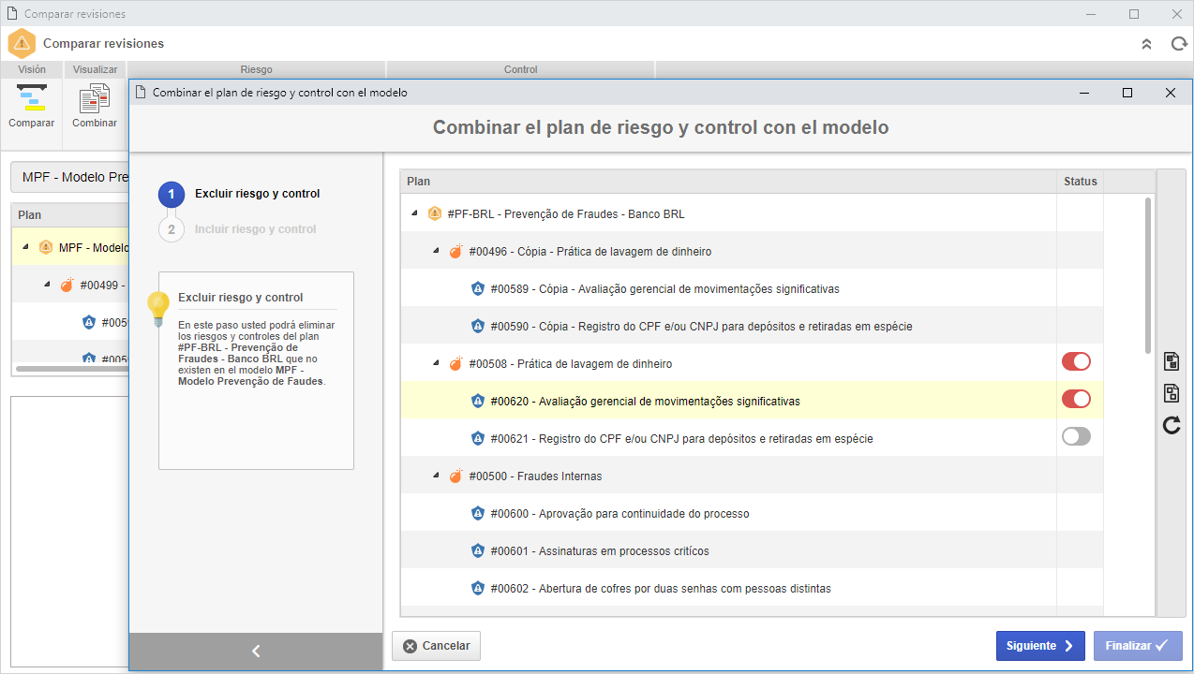Click the shield control icon of #00601

(478, 550)
